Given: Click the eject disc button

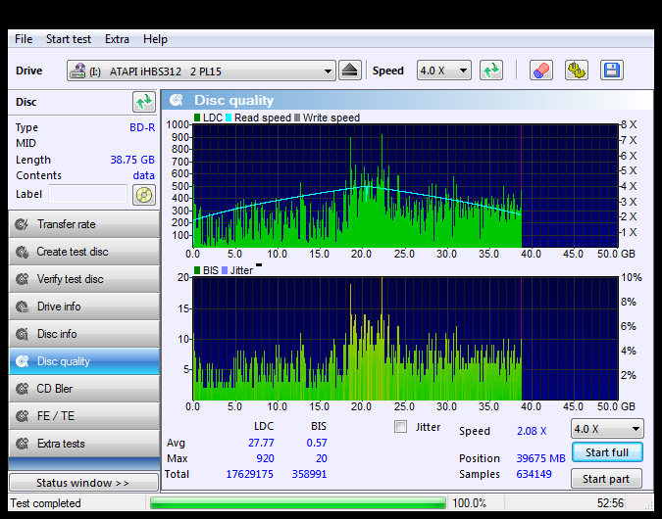Looking at the screenshot, I should [x=350, y=71].
